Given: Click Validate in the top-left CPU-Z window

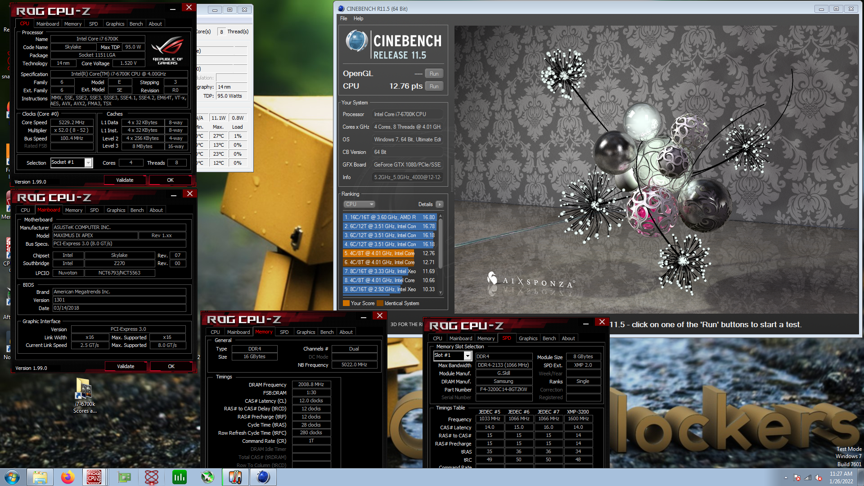Looking at the screenshot, I should pyautogui.click(x=125, y=180).
